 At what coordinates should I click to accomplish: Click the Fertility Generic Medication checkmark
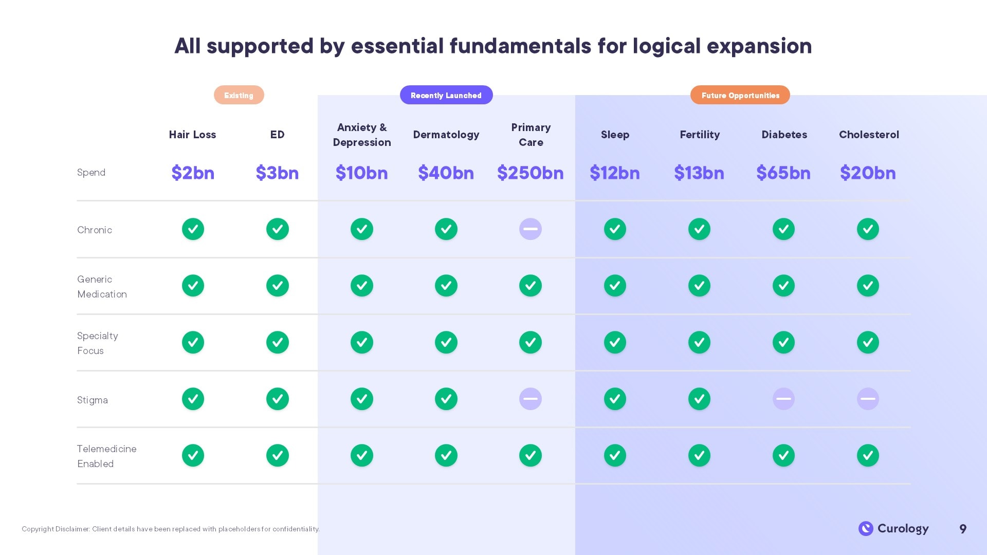(x=699, y=286)
